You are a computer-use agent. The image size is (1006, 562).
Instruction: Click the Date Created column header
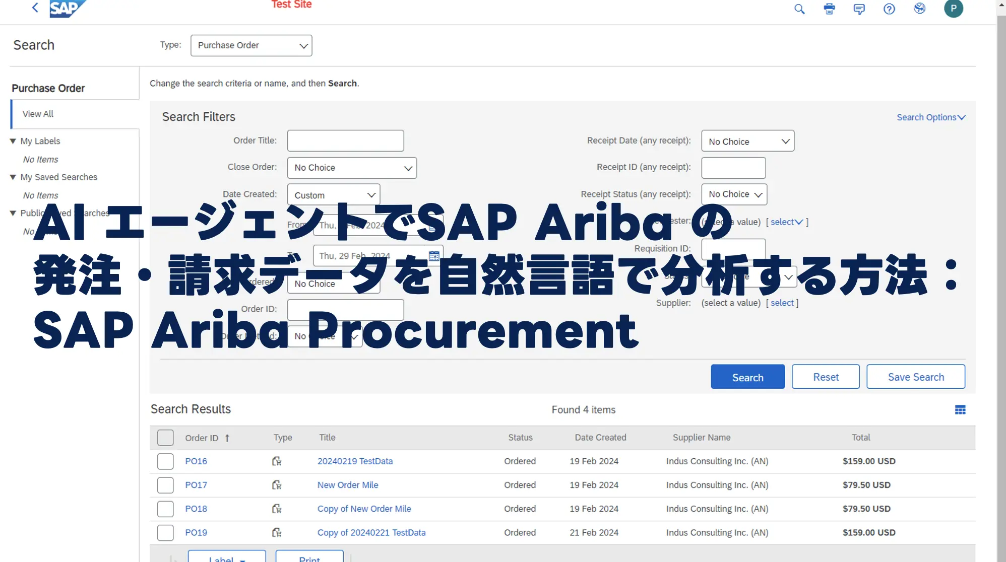coord(600,438)
